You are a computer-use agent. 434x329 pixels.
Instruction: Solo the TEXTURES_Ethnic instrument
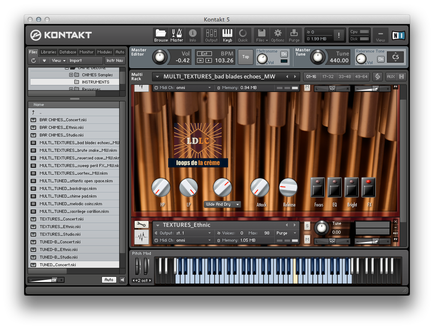click(307, 226)
